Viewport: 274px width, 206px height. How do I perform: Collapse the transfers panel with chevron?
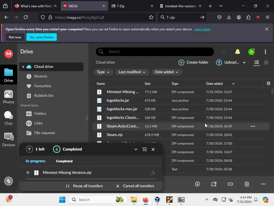click(x=136, y=149)
